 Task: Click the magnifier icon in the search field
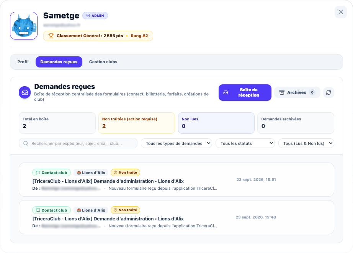click(26, 143)
